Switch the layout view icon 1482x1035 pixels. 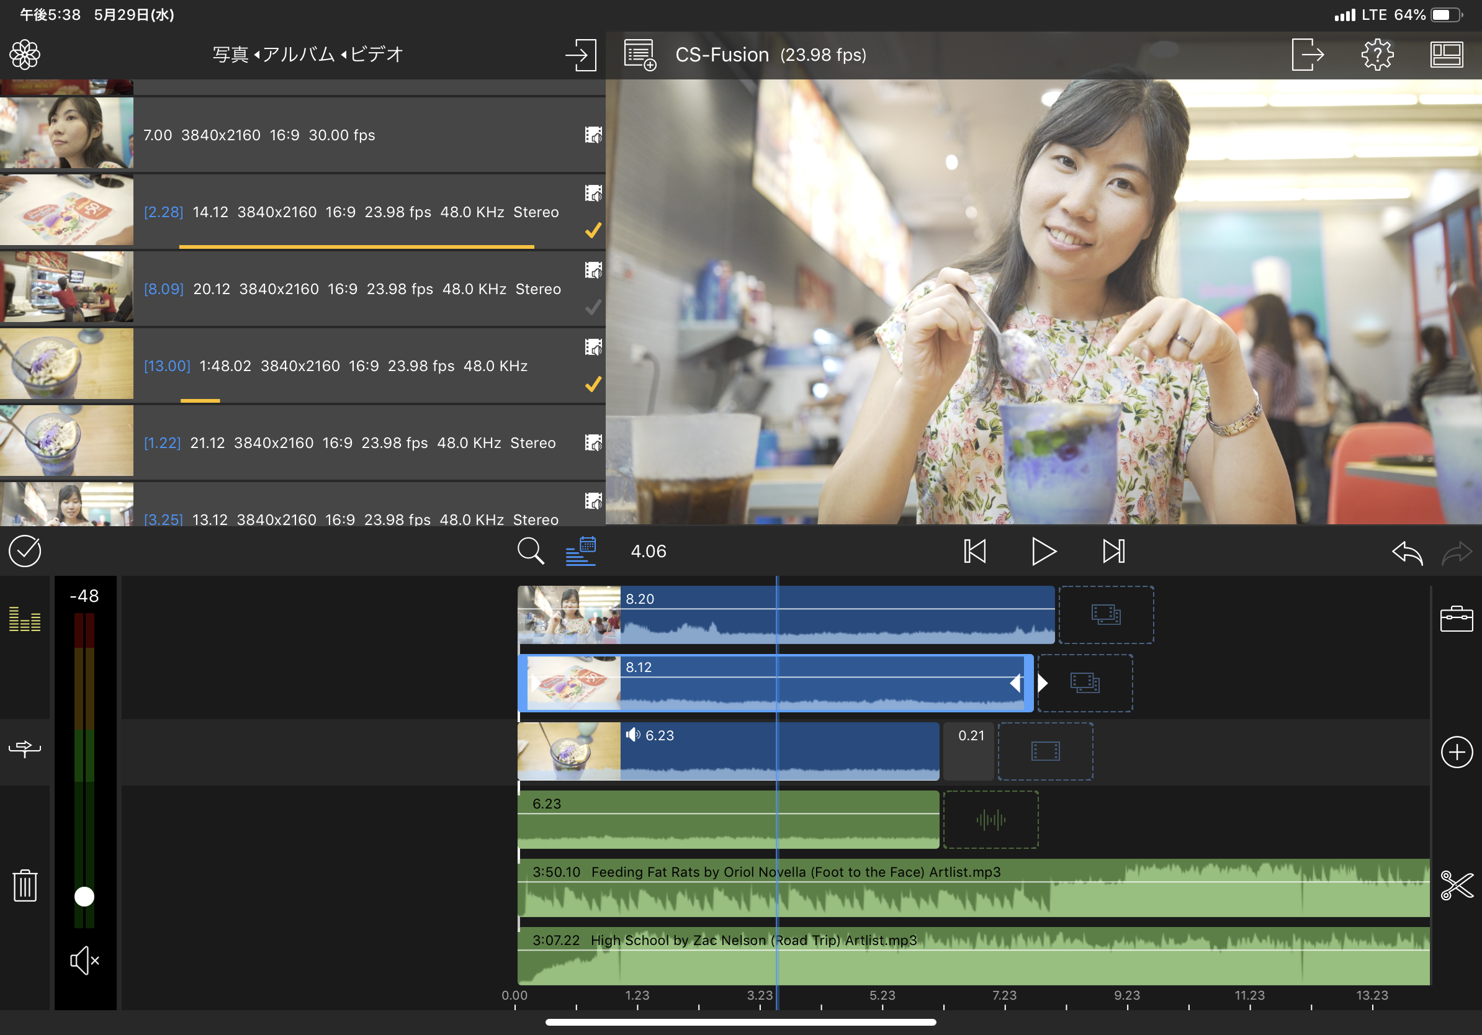1446,55
